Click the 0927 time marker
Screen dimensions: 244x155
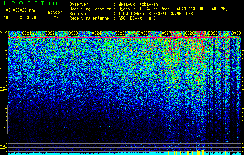(x=166, y=33)
